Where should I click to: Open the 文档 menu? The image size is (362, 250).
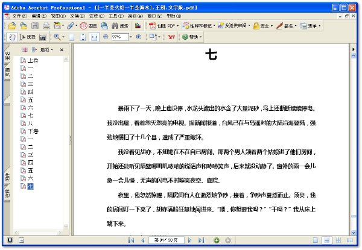(77, 16)
